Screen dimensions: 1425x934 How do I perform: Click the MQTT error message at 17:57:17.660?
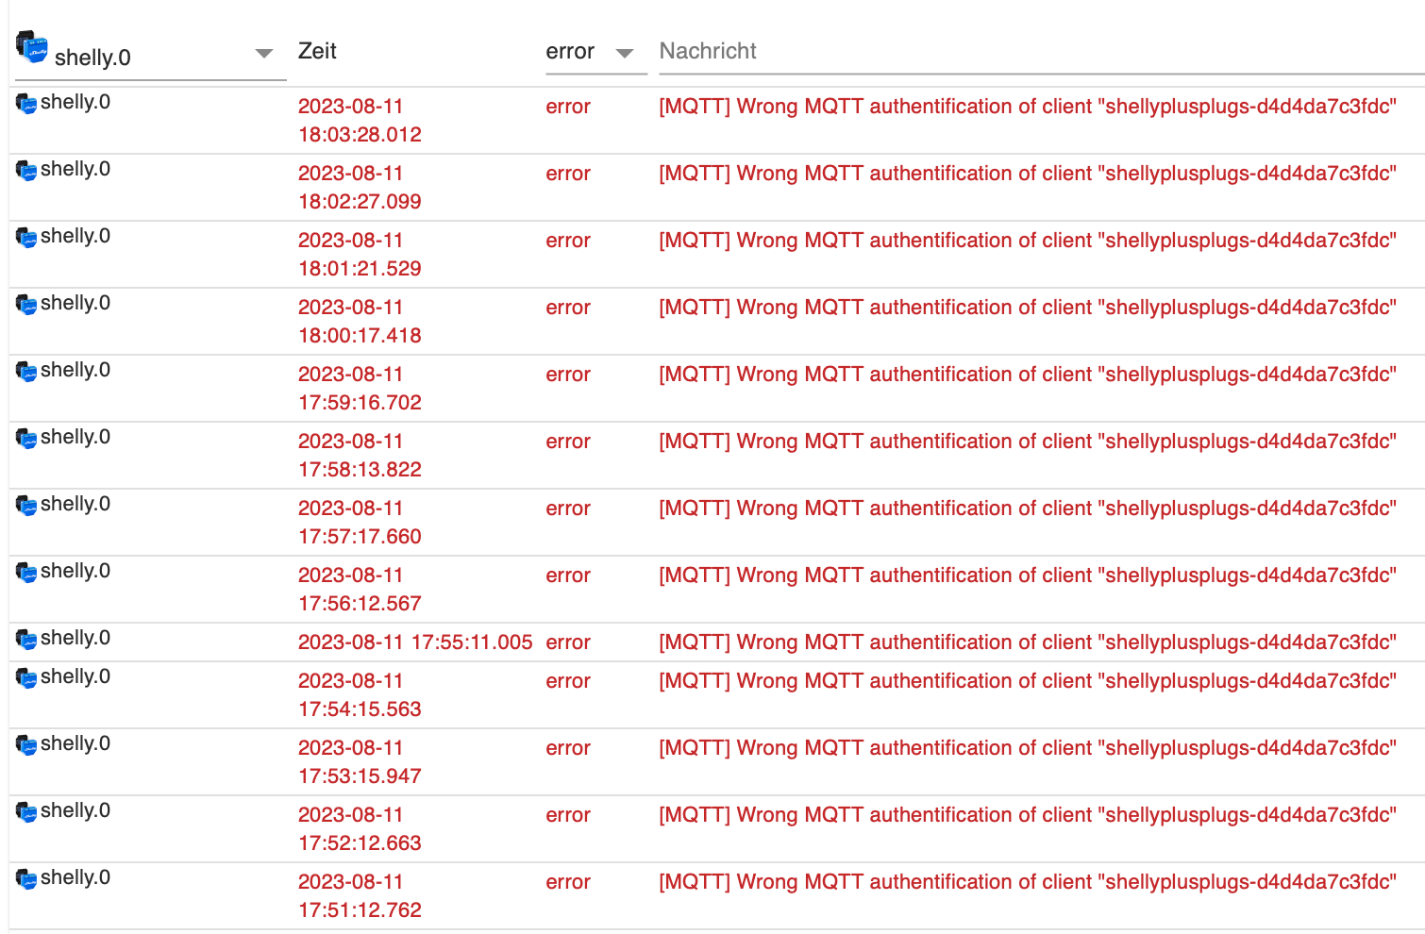[1027, 509]
